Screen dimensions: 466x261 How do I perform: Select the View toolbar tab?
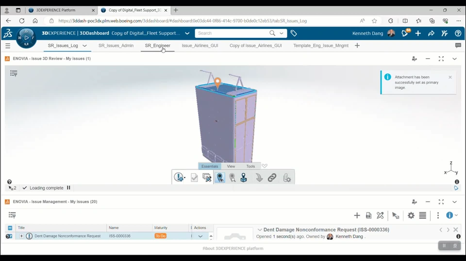click(x=231, y=166)
